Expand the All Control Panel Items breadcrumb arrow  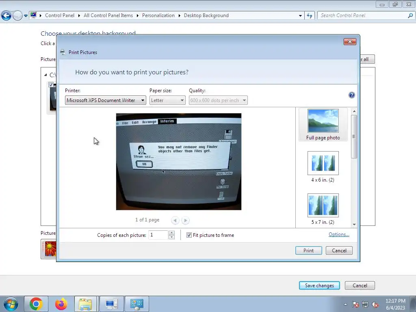pyautogui.click(x=137, y=16)
